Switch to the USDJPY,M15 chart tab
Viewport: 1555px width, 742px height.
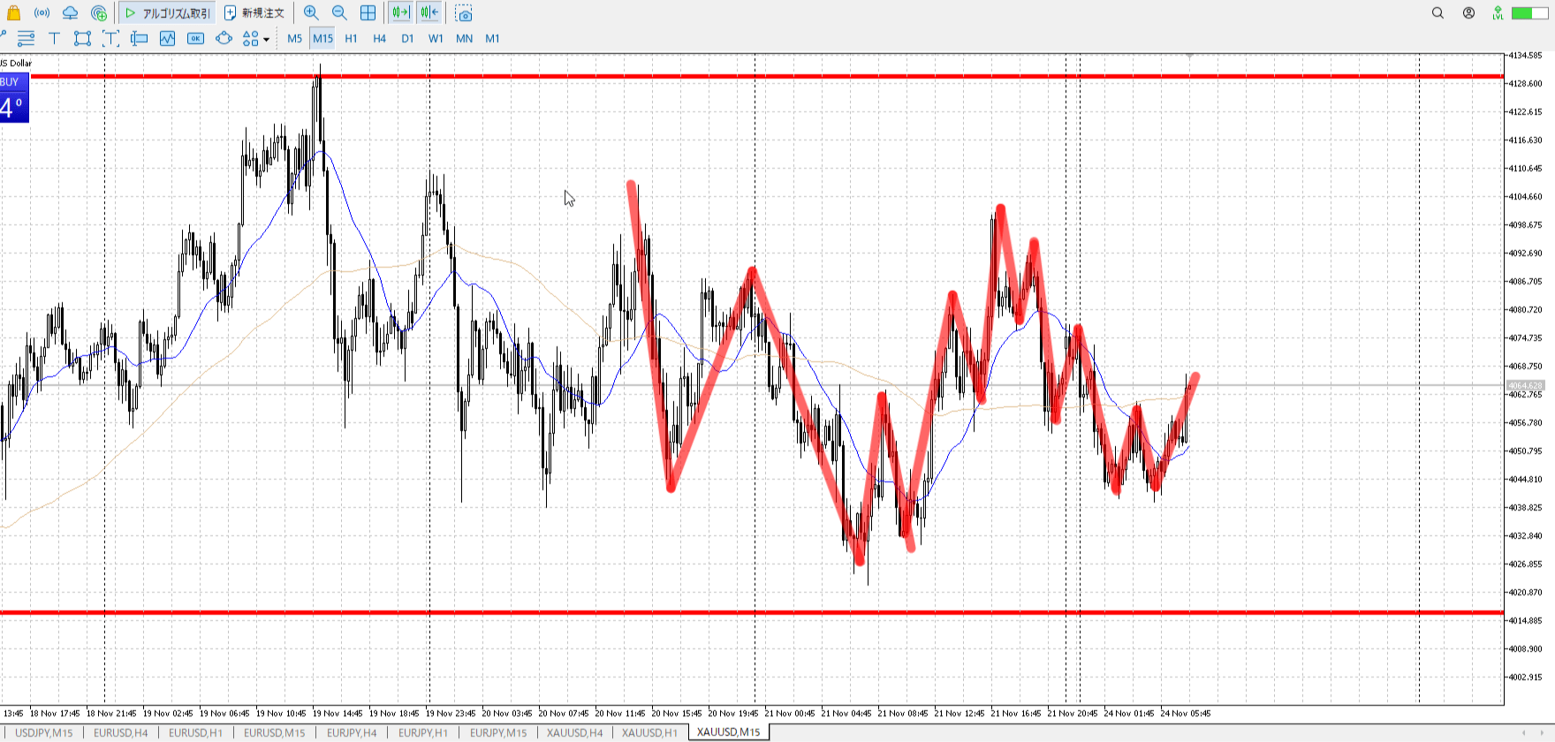43,732
